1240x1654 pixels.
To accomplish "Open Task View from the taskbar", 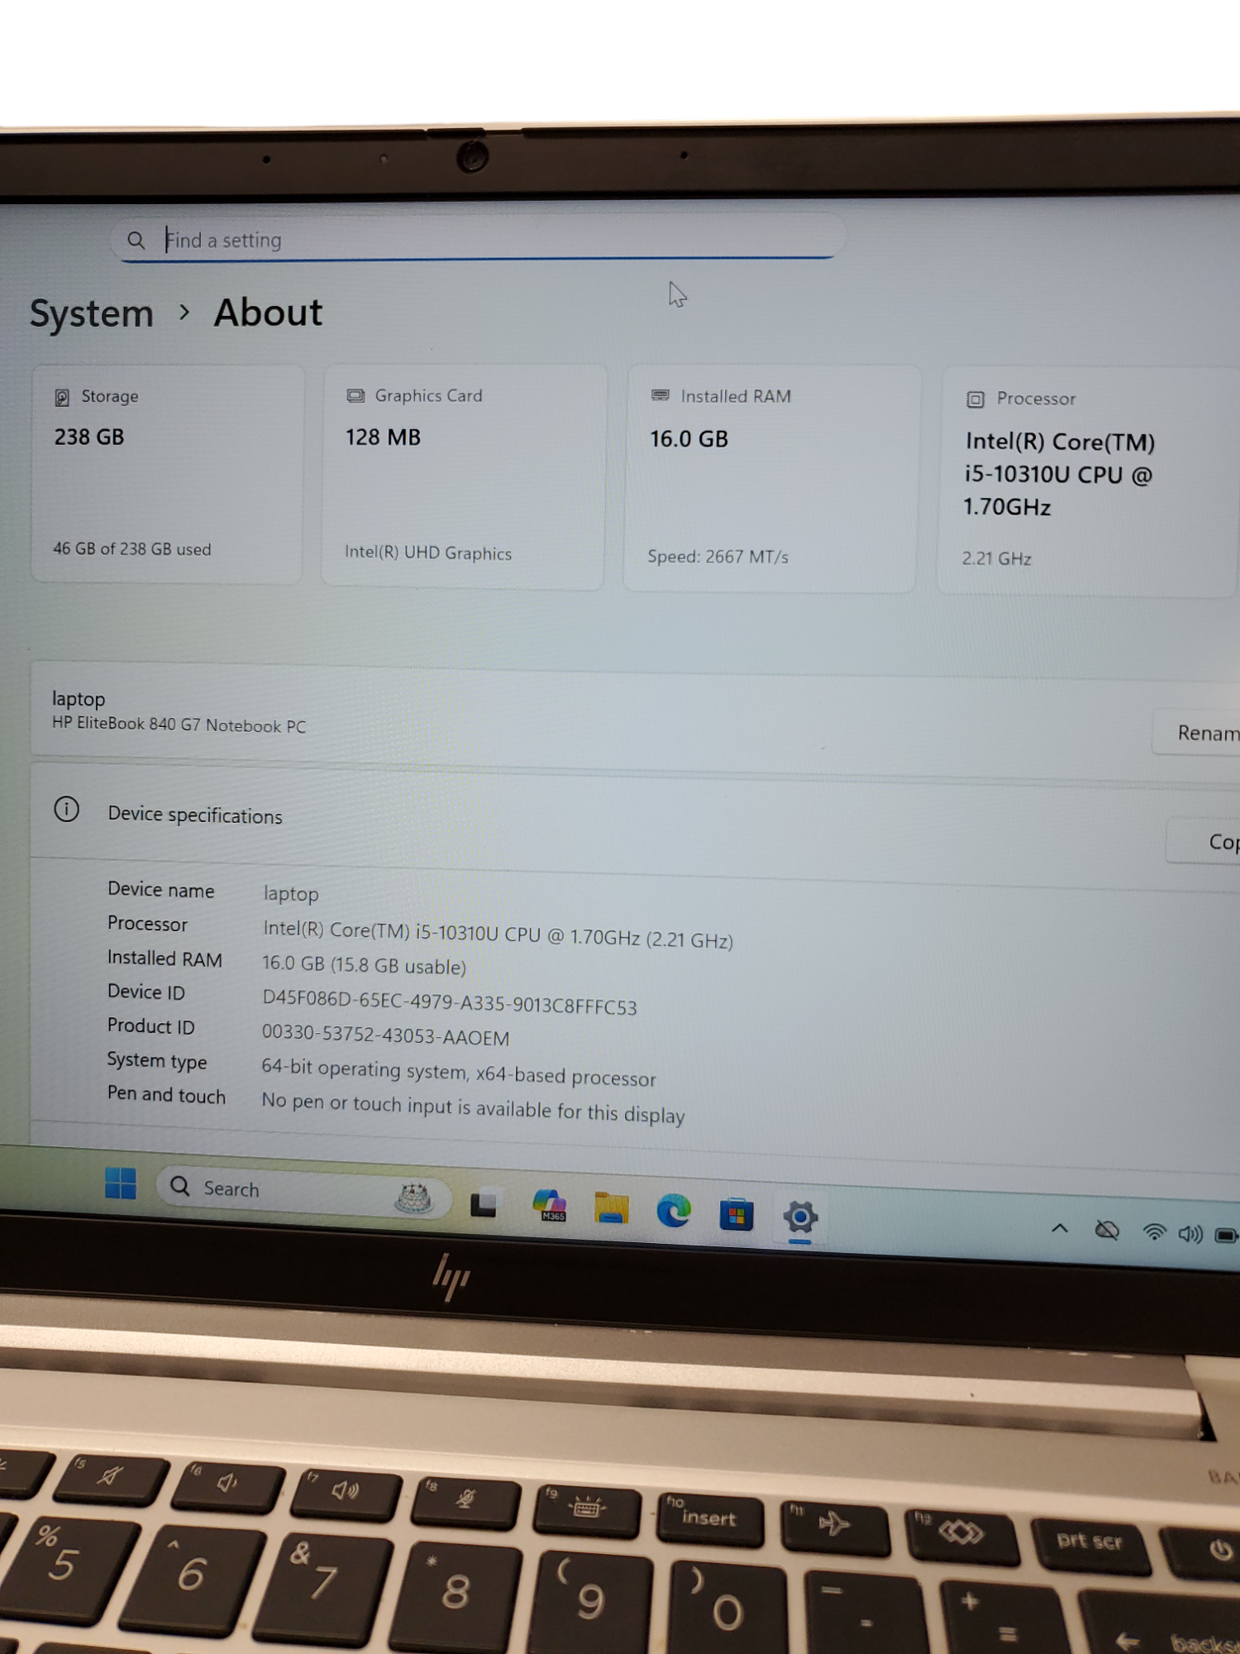I will point(484,1203).
